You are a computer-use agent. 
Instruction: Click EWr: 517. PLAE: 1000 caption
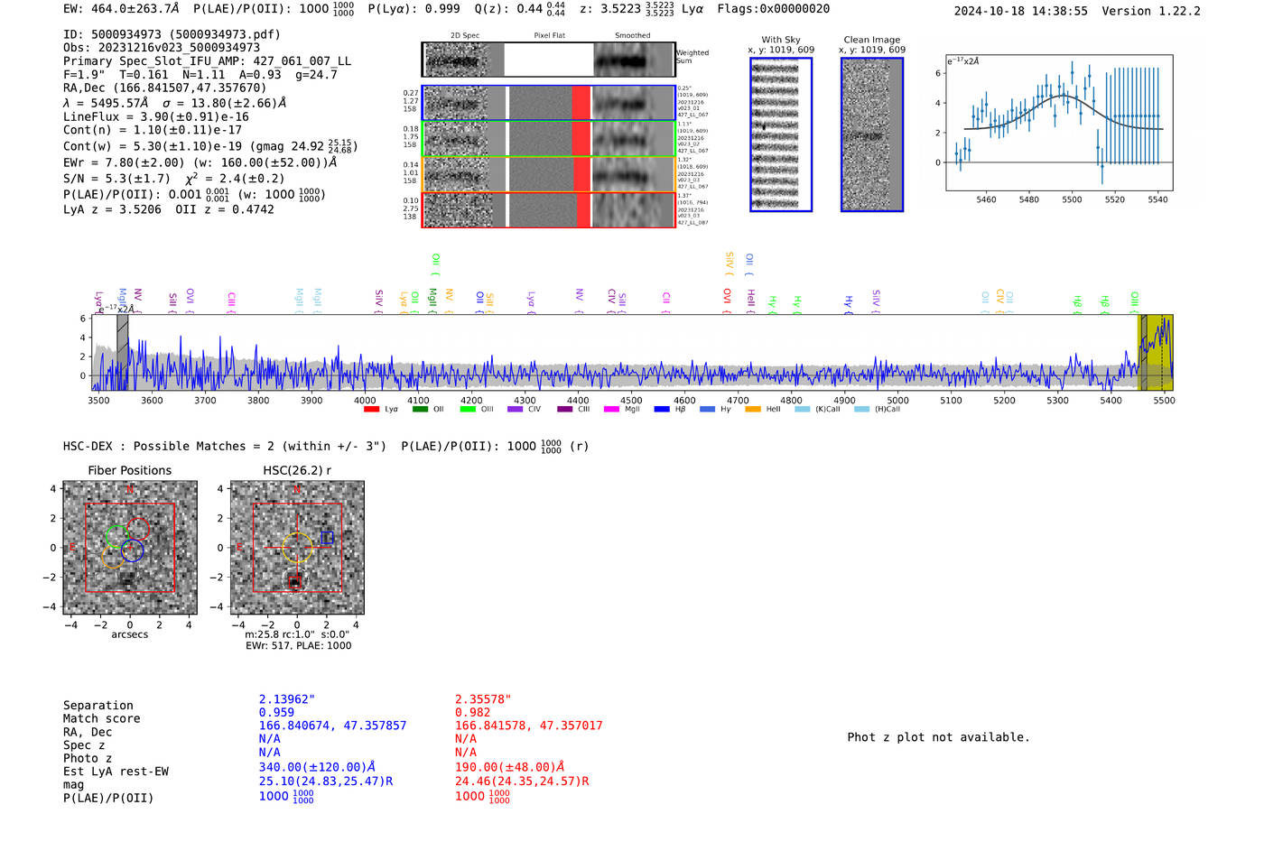point(299,646)
